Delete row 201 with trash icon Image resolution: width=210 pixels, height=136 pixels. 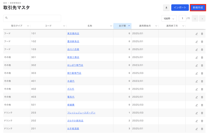click(202, 129)
